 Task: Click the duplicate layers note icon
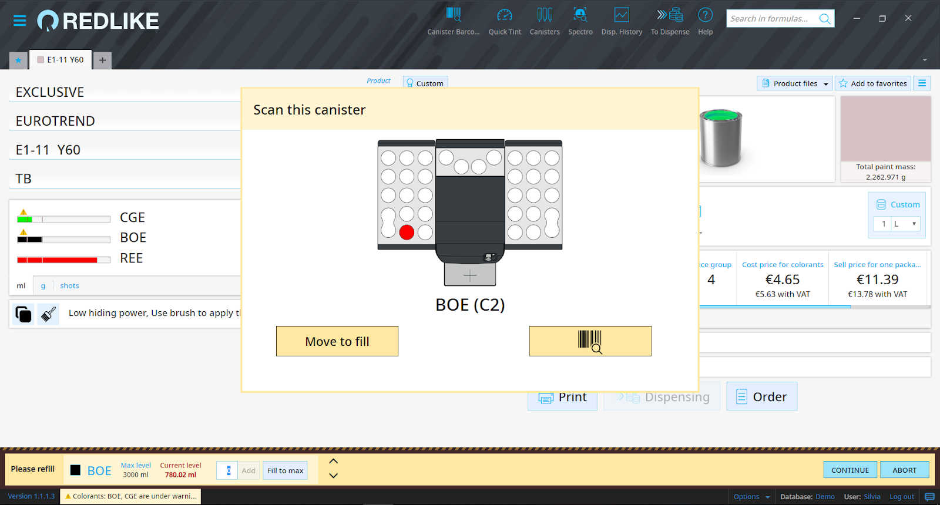coord(23,314)
